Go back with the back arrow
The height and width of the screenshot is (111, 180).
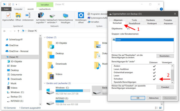[4, 31]
